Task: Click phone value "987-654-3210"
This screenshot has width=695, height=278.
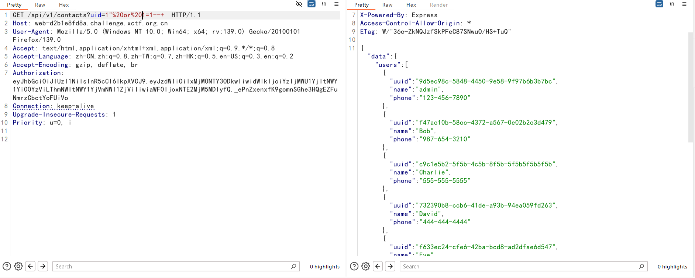Action: (x=443, y=139)
